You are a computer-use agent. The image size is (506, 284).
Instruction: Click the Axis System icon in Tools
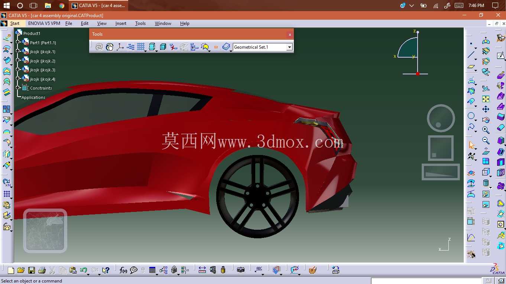click(x=120, y=47)
